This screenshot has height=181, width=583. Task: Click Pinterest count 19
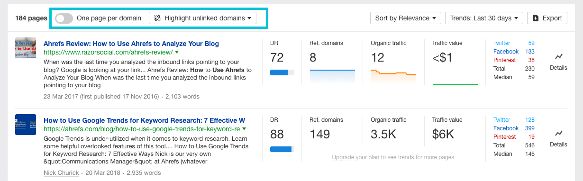531,137
